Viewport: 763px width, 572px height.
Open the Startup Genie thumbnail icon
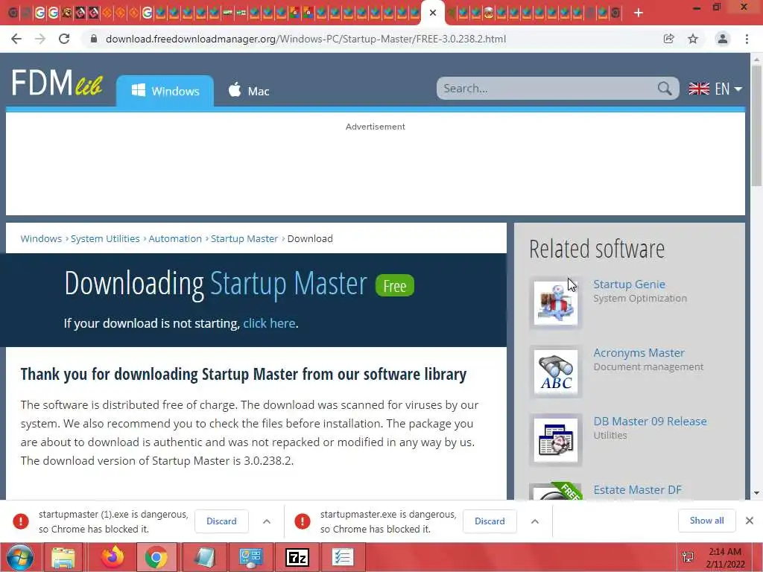coord(556,302)
